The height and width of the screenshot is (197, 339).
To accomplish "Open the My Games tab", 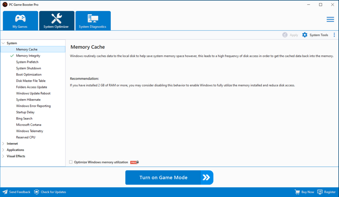I will tap(20, 21).
